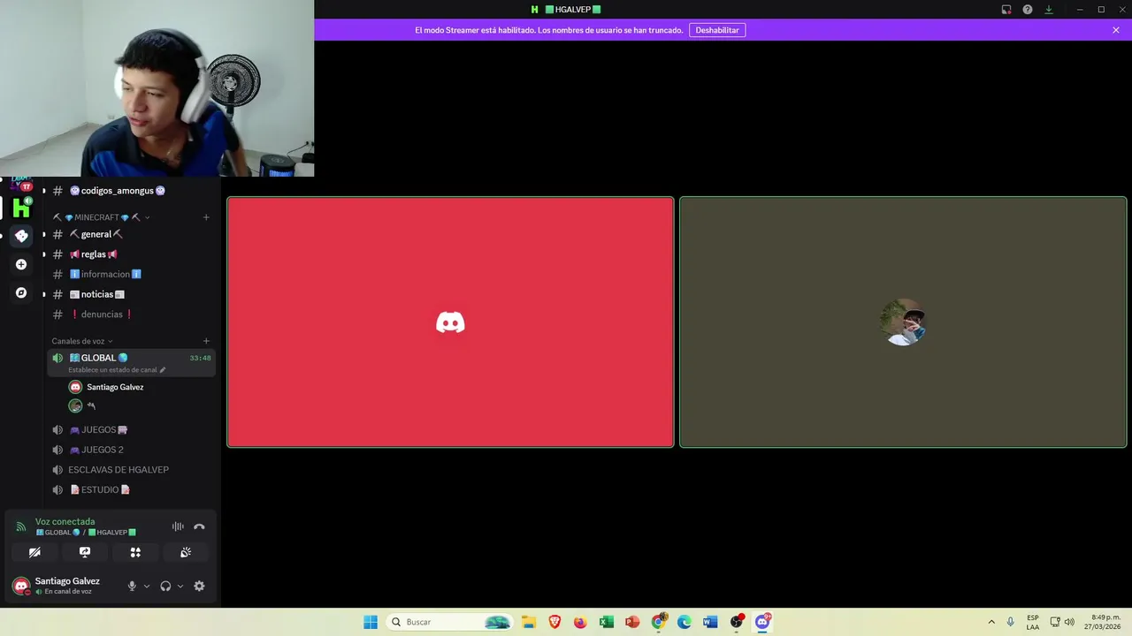
Task: Click second voice participant avatar in list
Action: pos(75,406)
